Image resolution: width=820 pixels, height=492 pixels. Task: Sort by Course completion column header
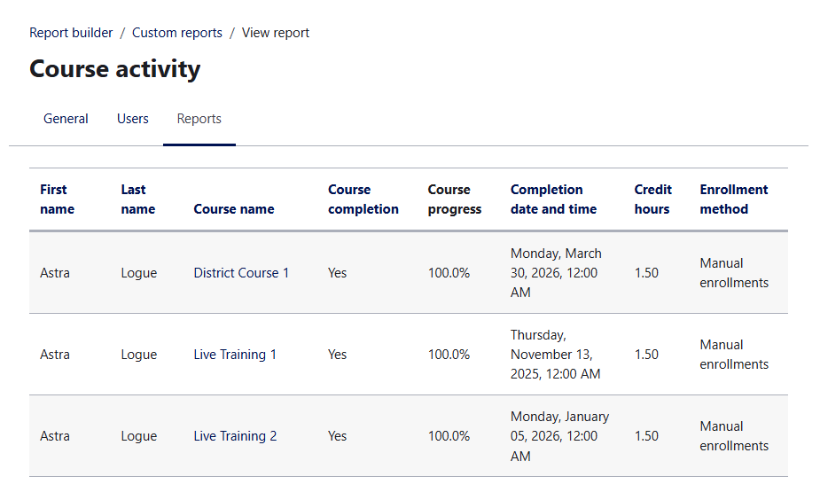363,199
